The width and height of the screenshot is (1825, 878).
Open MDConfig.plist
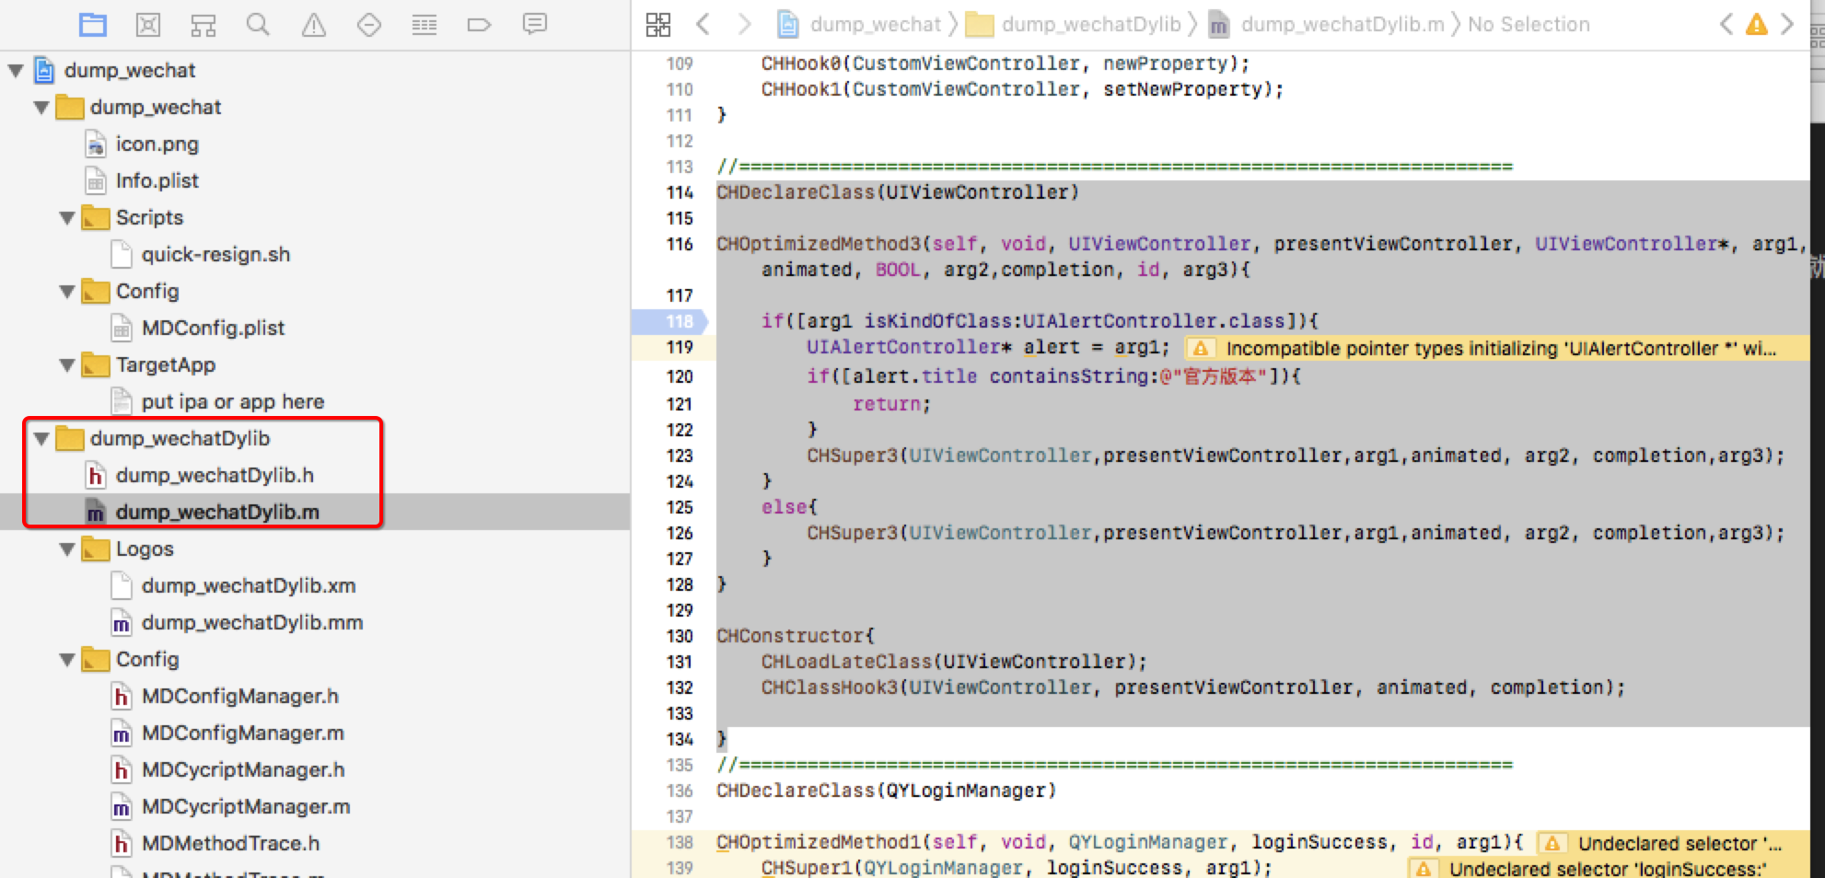click(x=213, y=329)
